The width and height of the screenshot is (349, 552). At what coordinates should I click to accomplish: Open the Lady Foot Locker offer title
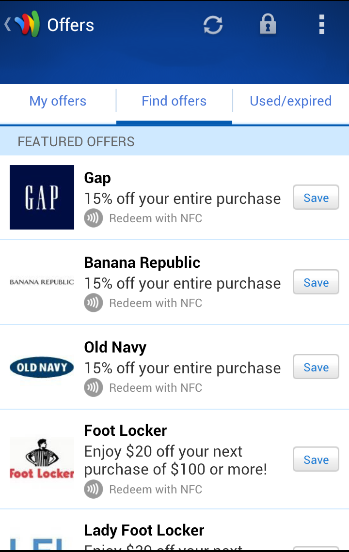[x=144, y=530]
